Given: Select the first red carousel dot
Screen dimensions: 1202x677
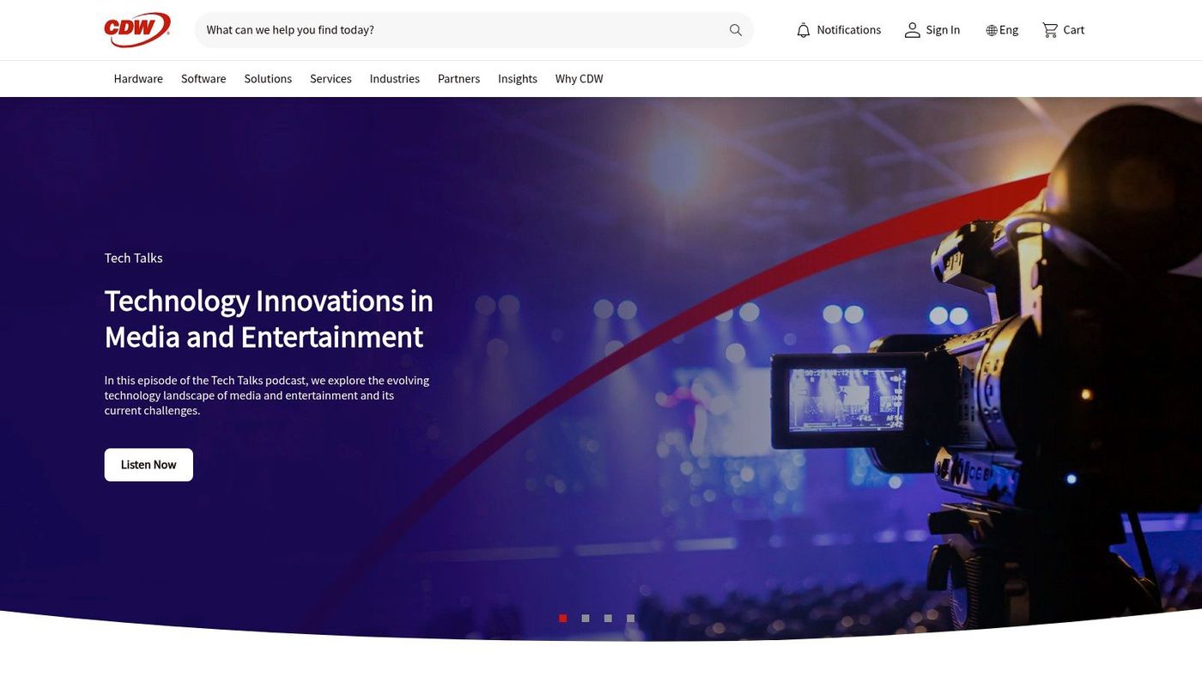Looking at the screenshot, I should click(x=563, y=619).
